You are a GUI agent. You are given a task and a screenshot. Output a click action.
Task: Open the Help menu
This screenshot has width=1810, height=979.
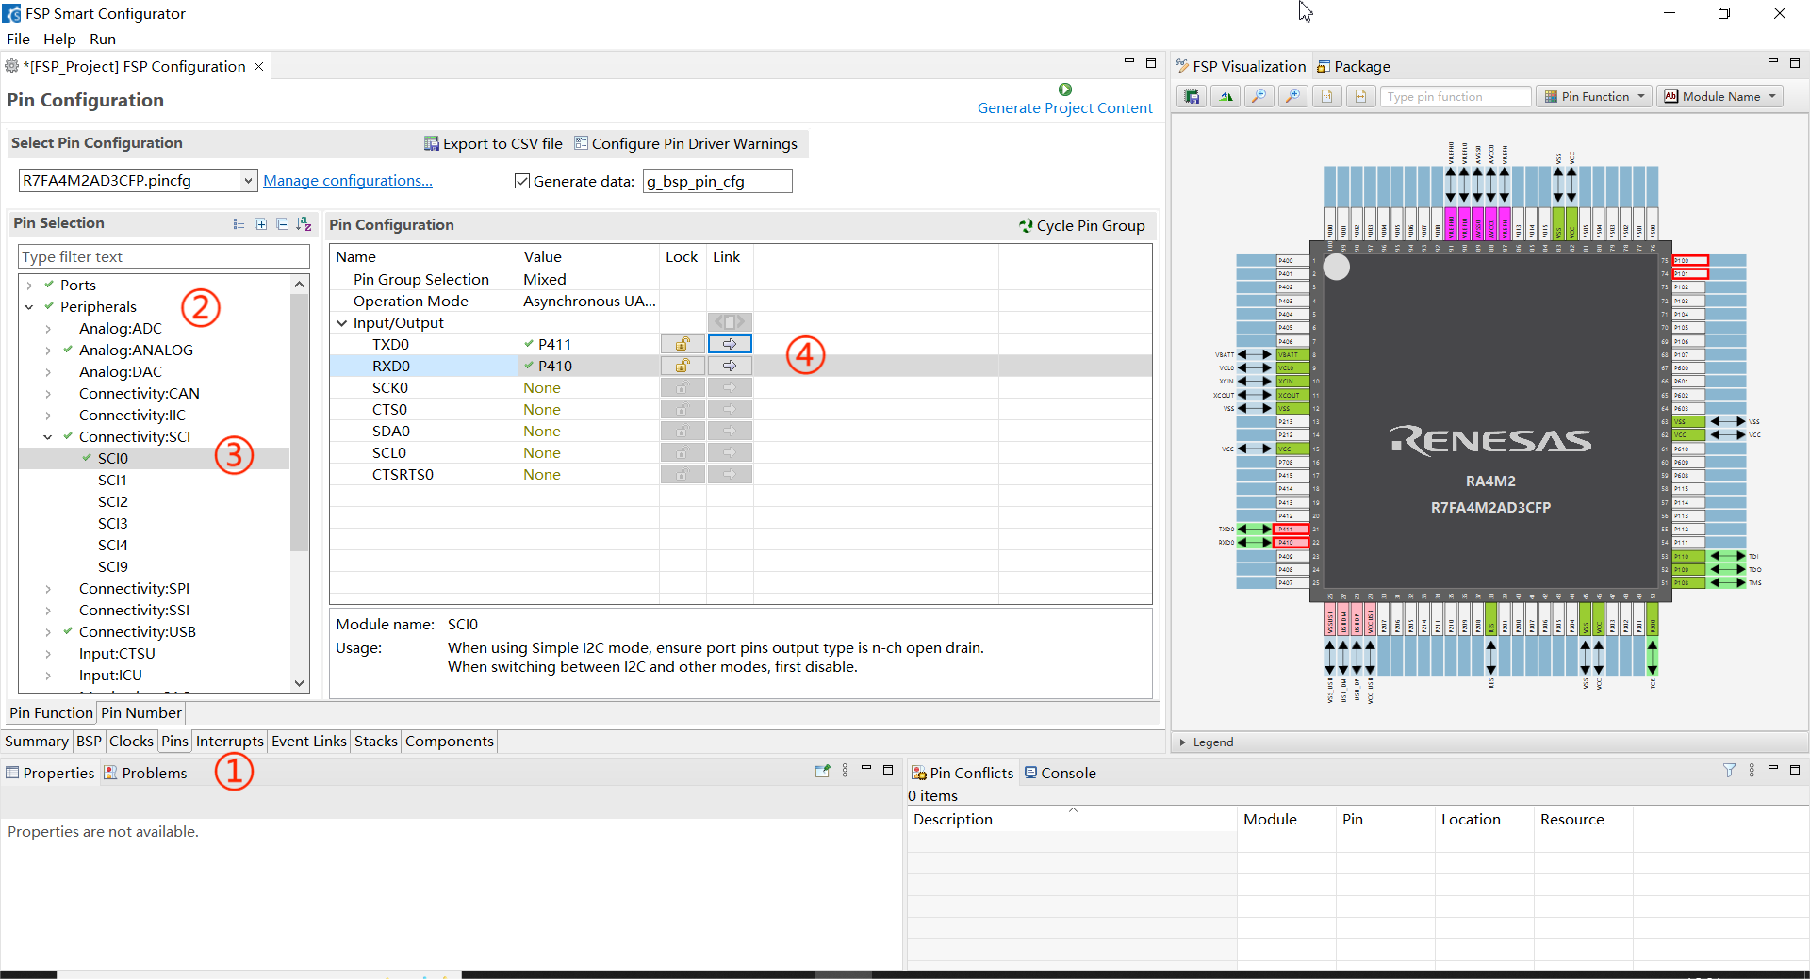[59, 40]
